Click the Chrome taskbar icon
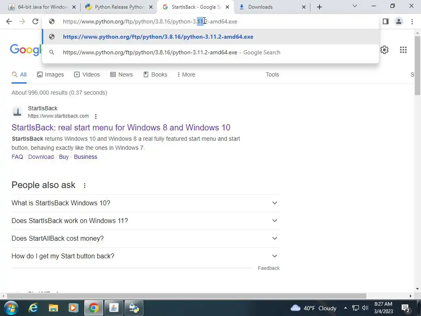This screenshot has height=316, width=421. tap(93, 308)
